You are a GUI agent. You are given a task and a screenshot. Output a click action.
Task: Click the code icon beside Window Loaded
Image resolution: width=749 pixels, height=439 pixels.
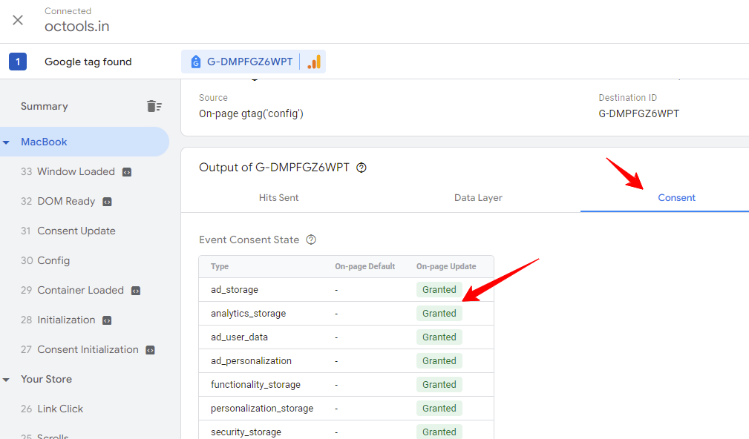(127, 172)
